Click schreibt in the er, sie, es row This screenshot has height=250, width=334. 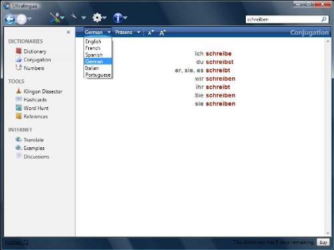[218, 71]
